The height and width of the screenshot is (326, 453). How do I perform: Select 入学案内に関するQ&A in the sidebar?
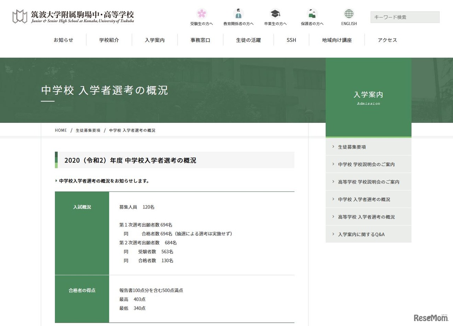tap(361, 234)
